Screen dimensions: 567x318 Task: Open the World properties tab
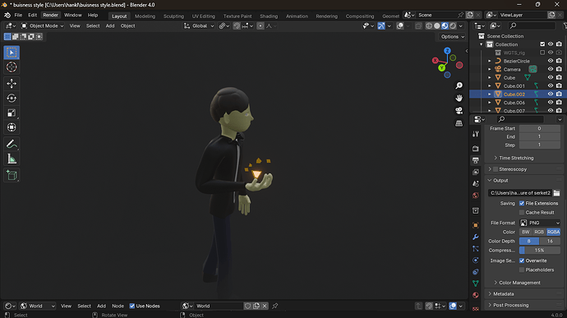(x=476, y=196)
